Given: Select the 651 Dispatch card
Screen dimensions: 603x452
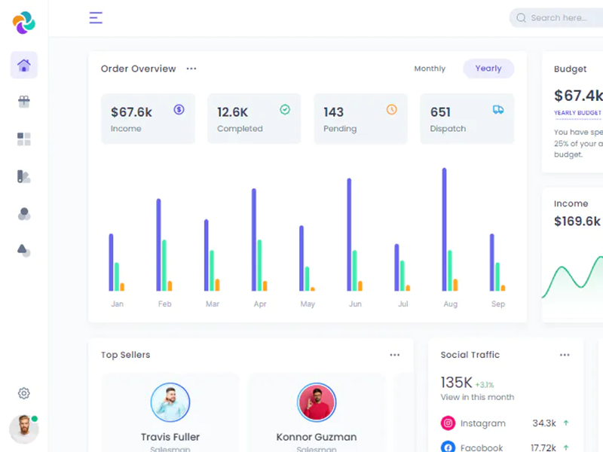Looking at the screenshot, I should coord(467,119).
